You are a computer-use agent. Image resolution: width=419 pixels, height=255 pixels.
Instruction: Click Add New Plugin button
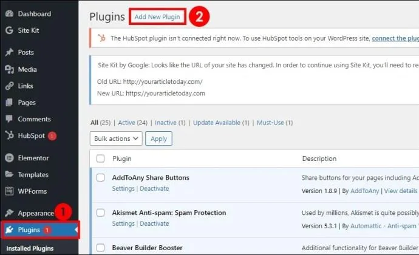pyautogui.click(x=157, y=16)
